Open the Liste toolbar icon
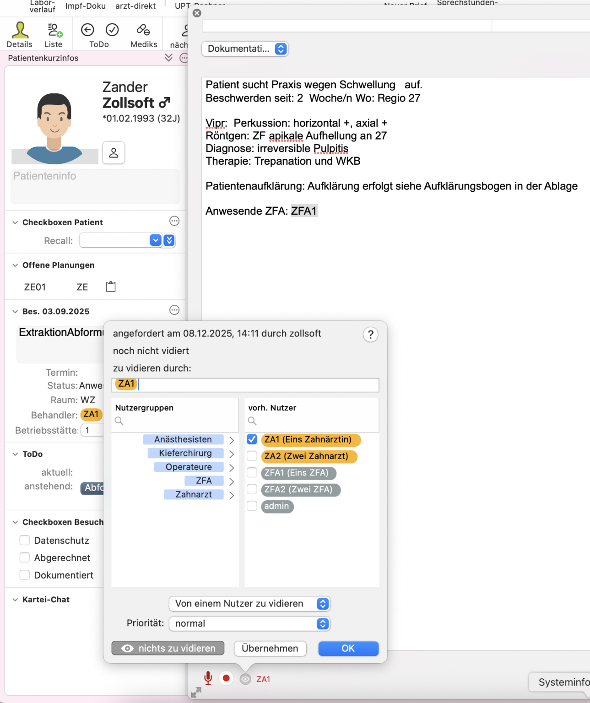Screen dimensions: 590x703 [54, 31]
